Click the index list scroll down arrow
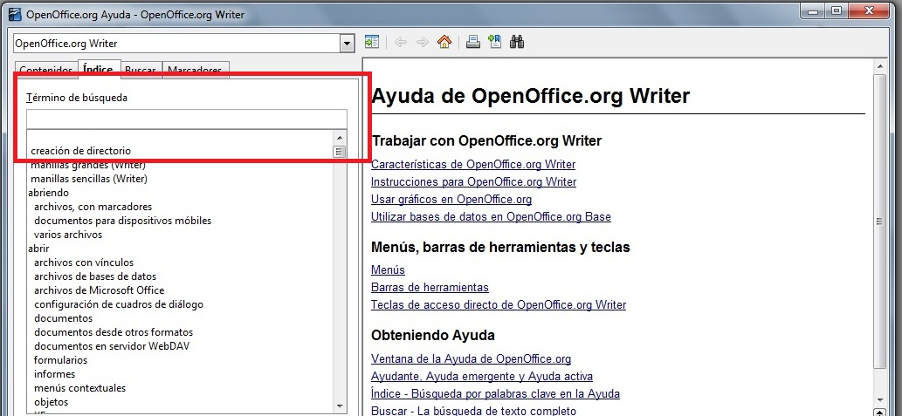The width and height of the screenshot is (902, 416). coord(340,405)
